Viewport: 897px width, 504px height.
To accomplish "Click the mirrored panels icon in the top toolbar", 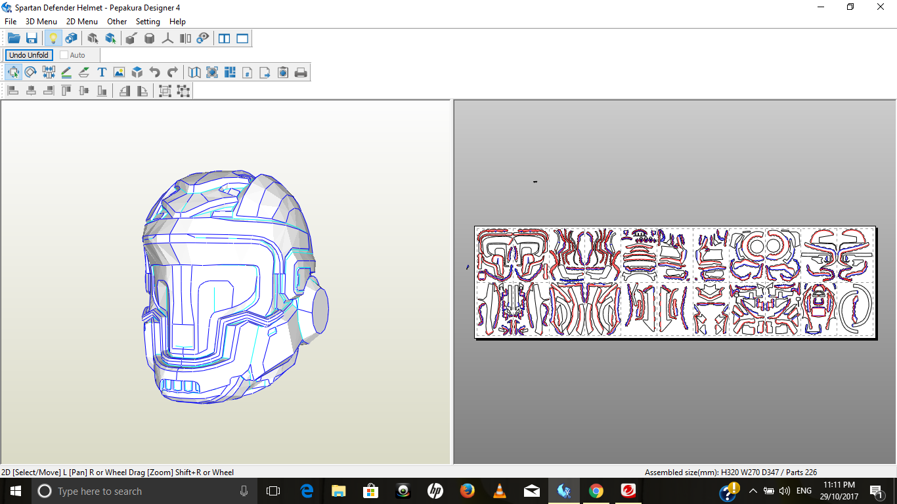I will pos(185,39).
